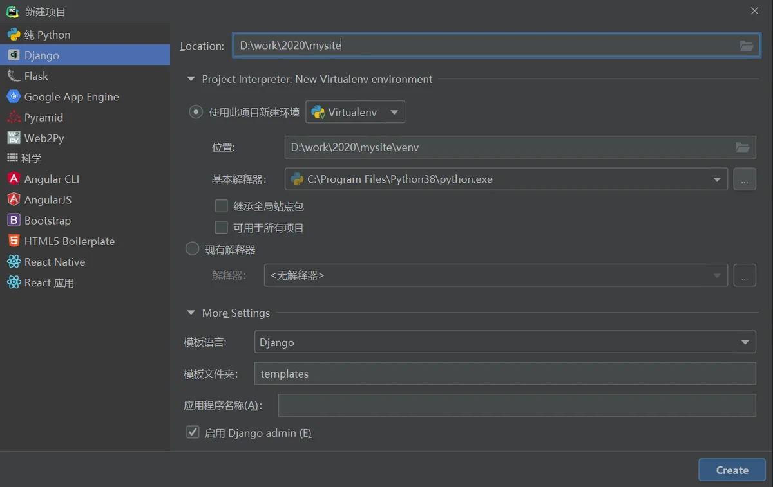
Task: Click the Google App Engine icon
Action: (x=14, y=96)
